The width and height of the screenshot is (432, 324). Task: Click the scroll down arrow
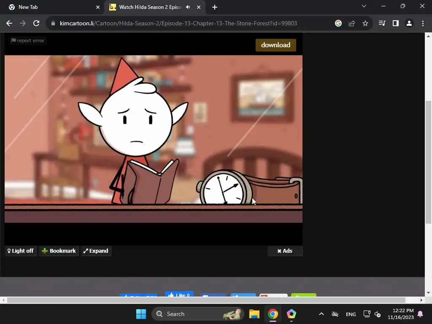click(x=428, y=293)
